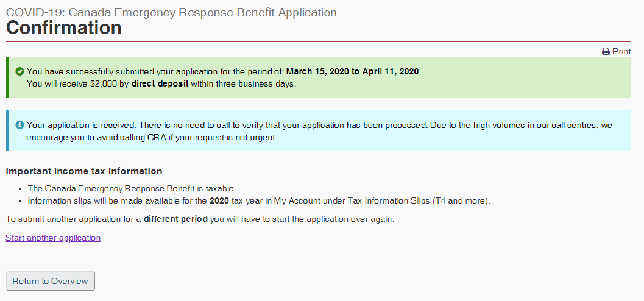Click the Start another application link
The width and height of the screenshot is (644, 301).
[x=53, y=238]
